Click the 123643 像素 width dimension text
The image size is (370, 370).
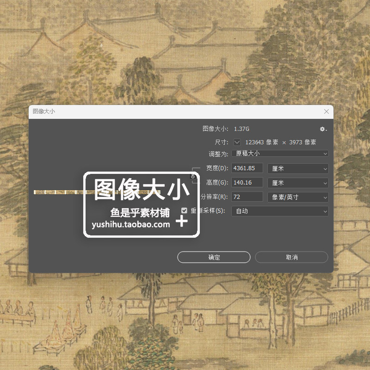262,142
